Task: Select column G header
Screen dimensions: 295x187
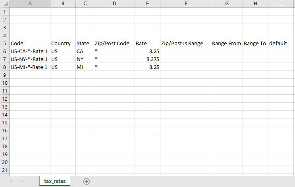Action: (227, 4)
